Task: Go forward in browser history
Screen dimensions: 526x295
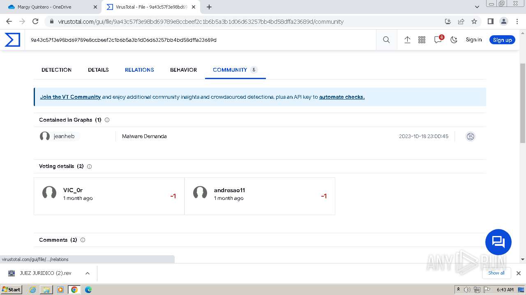Action: pos(22,21)
